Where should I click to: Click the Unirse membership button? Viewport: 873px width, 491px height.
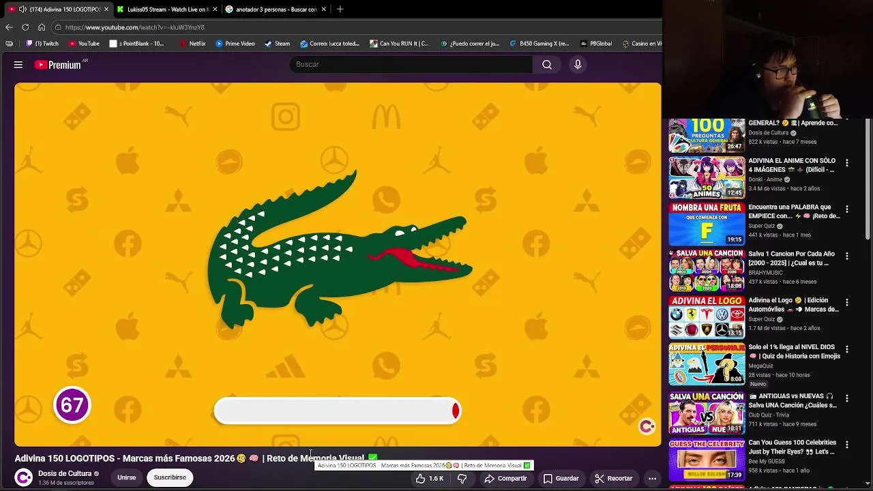click(127, 477)
